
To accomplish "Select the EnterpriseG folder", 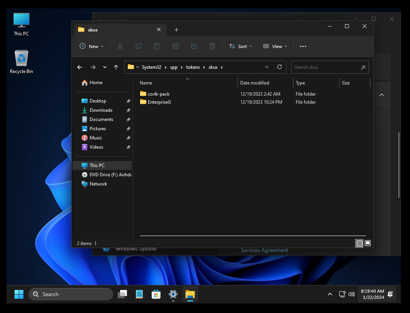I will click(x=159, y=102).
